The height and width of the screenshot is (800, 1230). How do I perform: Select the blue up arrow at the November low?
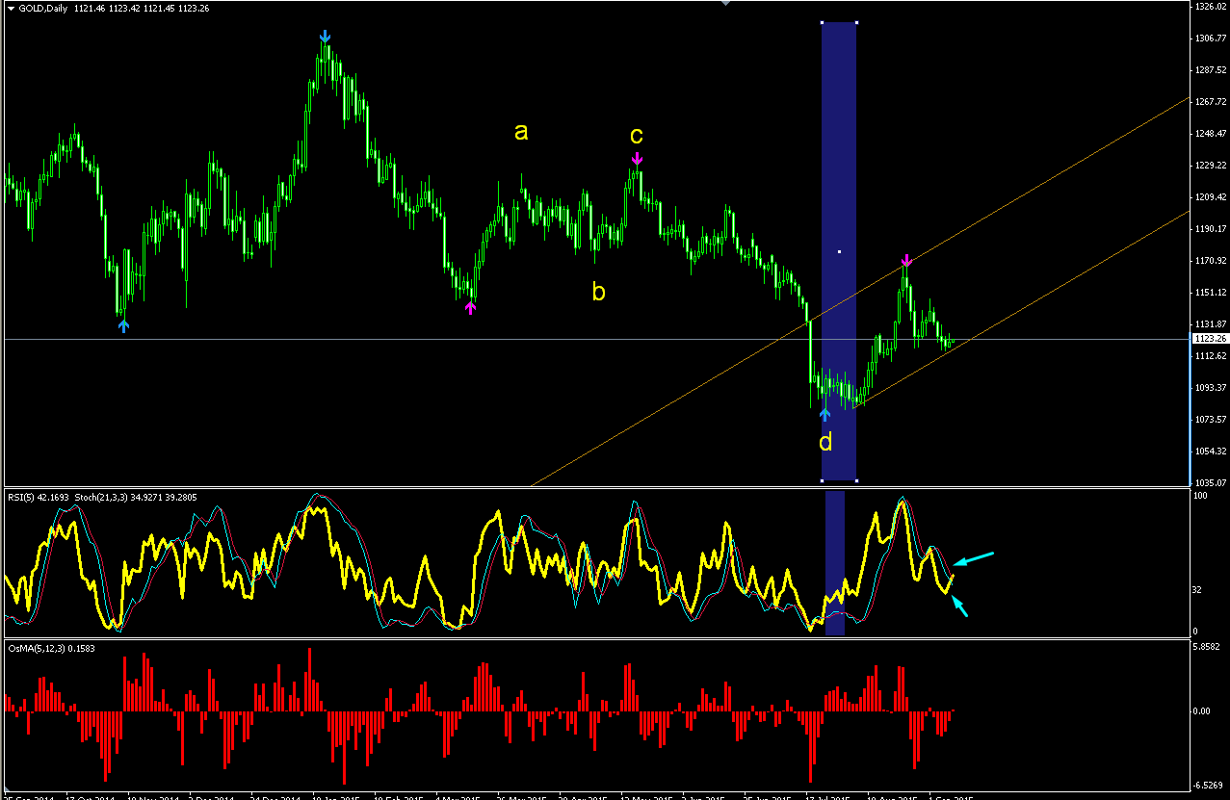(123, 326)
